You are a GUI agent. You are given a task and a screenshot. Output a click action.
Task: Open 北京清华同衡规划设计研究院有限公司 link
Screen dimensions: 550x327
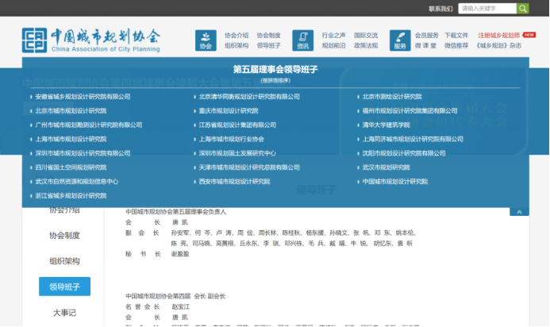[x=249, y=97]
